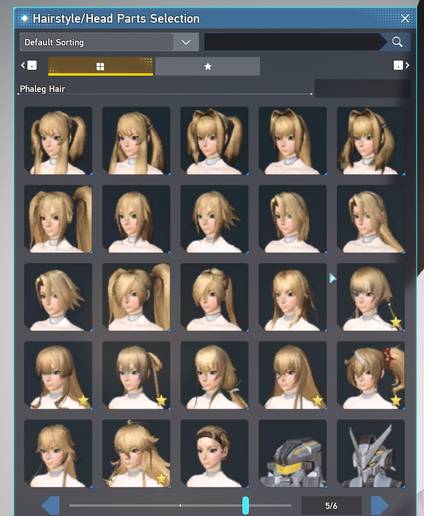The image size is (424, 516).
Task: Choose starred side ponytail in fourth row
Action: coord(136,375)
